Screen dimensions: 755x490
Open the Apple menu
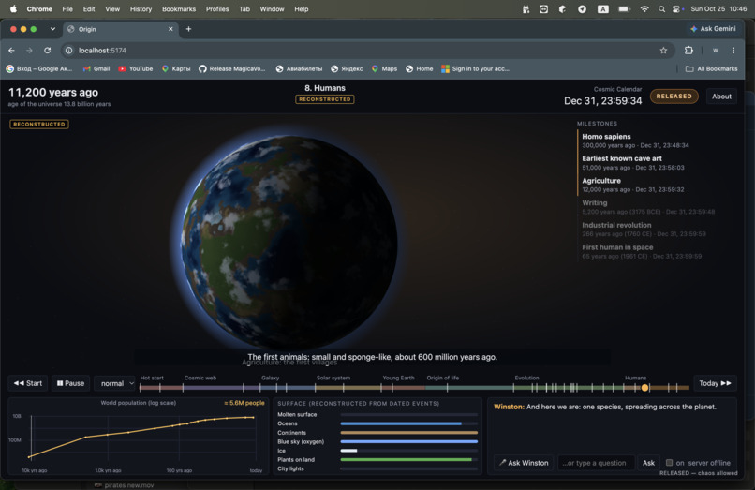[13, 8]
